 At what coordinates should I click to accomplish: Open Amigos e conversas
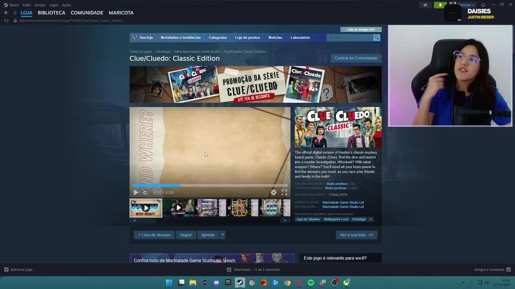(x=492, y=270)
